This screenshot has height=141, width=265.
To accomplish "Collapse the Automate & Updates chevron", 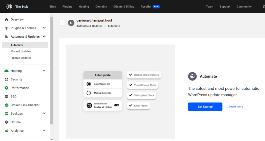I will pos(44,37).
